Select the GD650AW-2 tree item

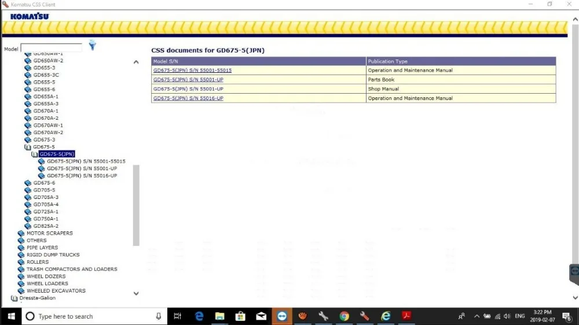click(x=48, y=61)
